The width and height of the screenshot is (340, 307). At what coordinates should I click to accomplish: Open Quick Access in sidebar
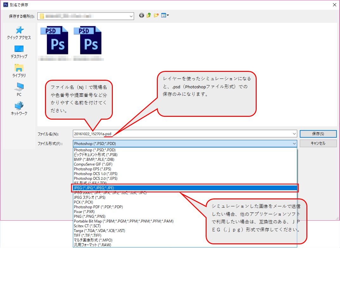[x=19, y=33]
